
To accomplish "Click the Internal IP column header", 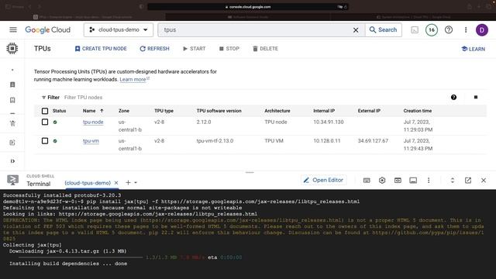I will click(x=324, y=111).
